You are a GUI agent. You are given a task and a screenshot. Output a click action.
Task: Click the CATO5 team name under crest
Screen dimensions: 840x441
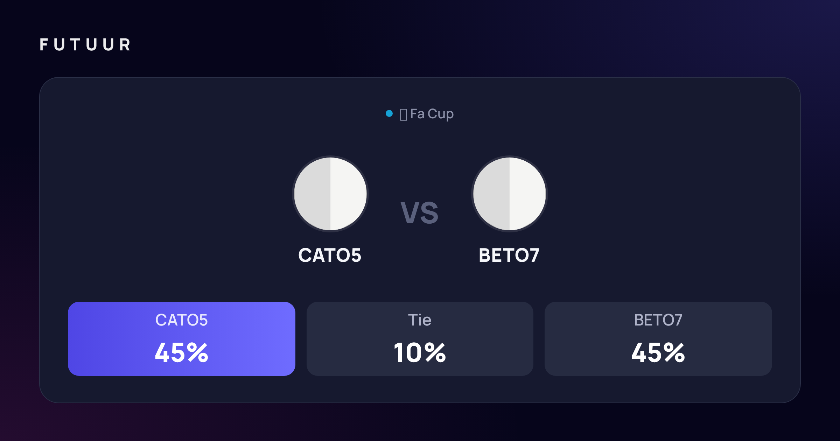(330, 255)
